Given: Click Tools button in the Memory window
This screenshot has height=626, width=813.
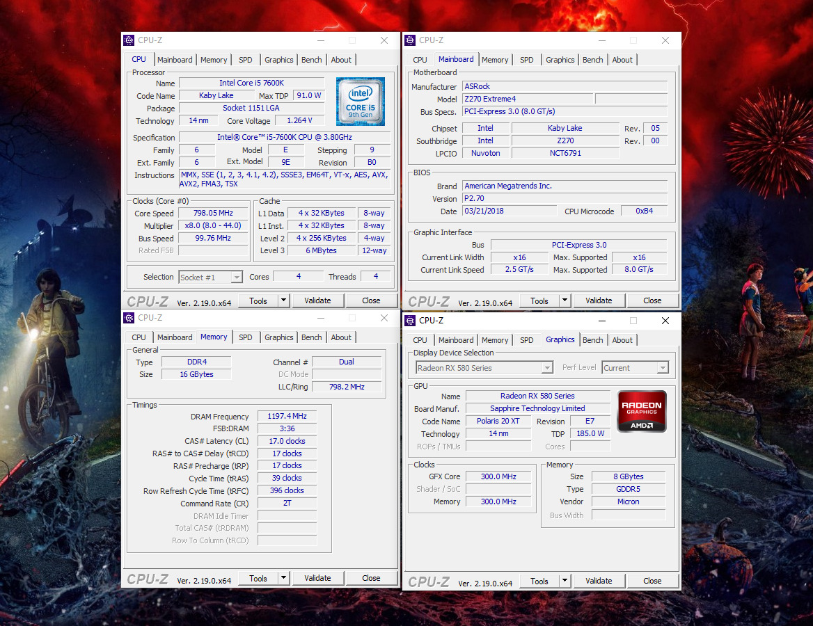Looking at the screenshot, I should (x=258, y=578).
